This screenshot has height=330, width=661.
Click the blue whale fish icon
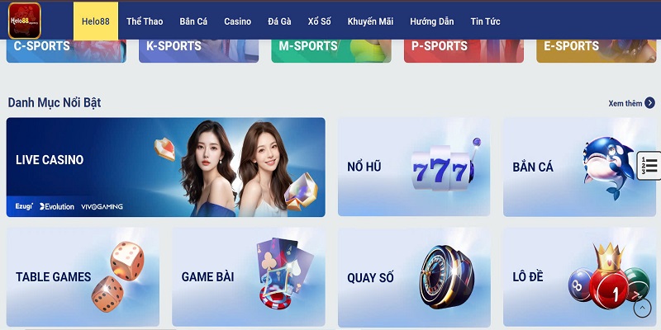pyautogui.click(x=607, y=167)
